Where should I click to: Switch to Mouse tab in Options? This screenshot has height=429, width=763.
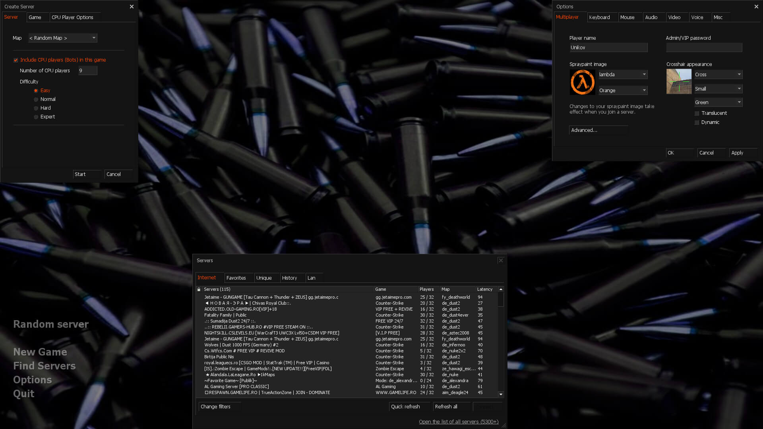[630, 17]
